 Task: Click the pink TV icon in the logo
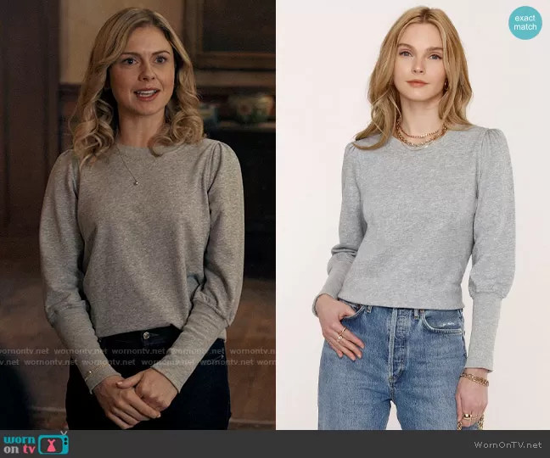tap(53, 443)
